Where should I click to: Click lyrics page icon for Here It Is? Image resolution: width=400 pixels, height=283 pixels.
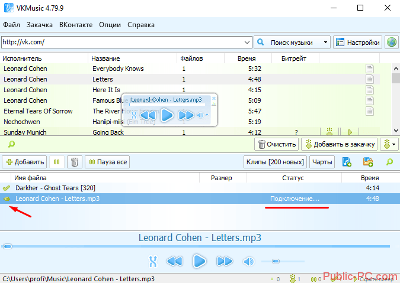coord(369,90)
